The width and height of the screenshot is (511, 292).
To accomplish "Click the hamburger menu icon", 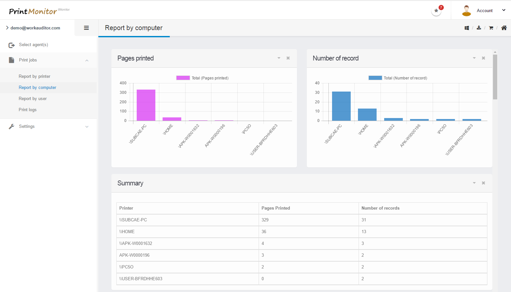I will coord(87,28).
